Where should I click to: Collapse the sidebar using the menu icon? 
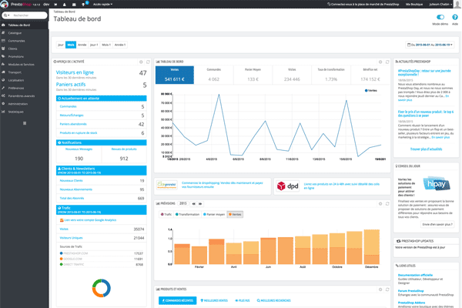pos(25,122)
